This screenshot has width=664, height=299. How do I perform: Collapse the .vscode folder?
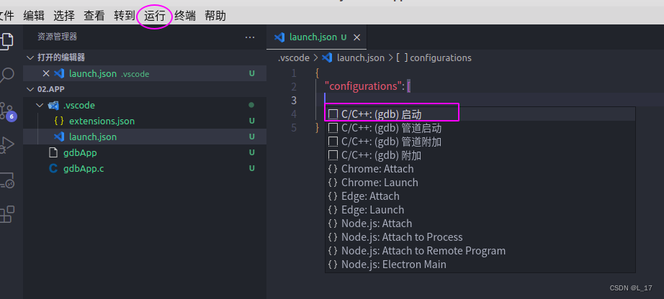coord(40,105)
